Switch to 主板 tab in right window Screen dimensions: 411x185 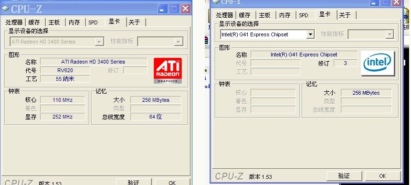click(x=265, y=15)
